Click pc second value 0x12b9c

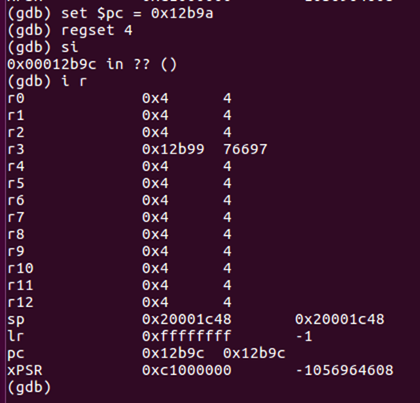pyautogui.click(x=254, y=353)
